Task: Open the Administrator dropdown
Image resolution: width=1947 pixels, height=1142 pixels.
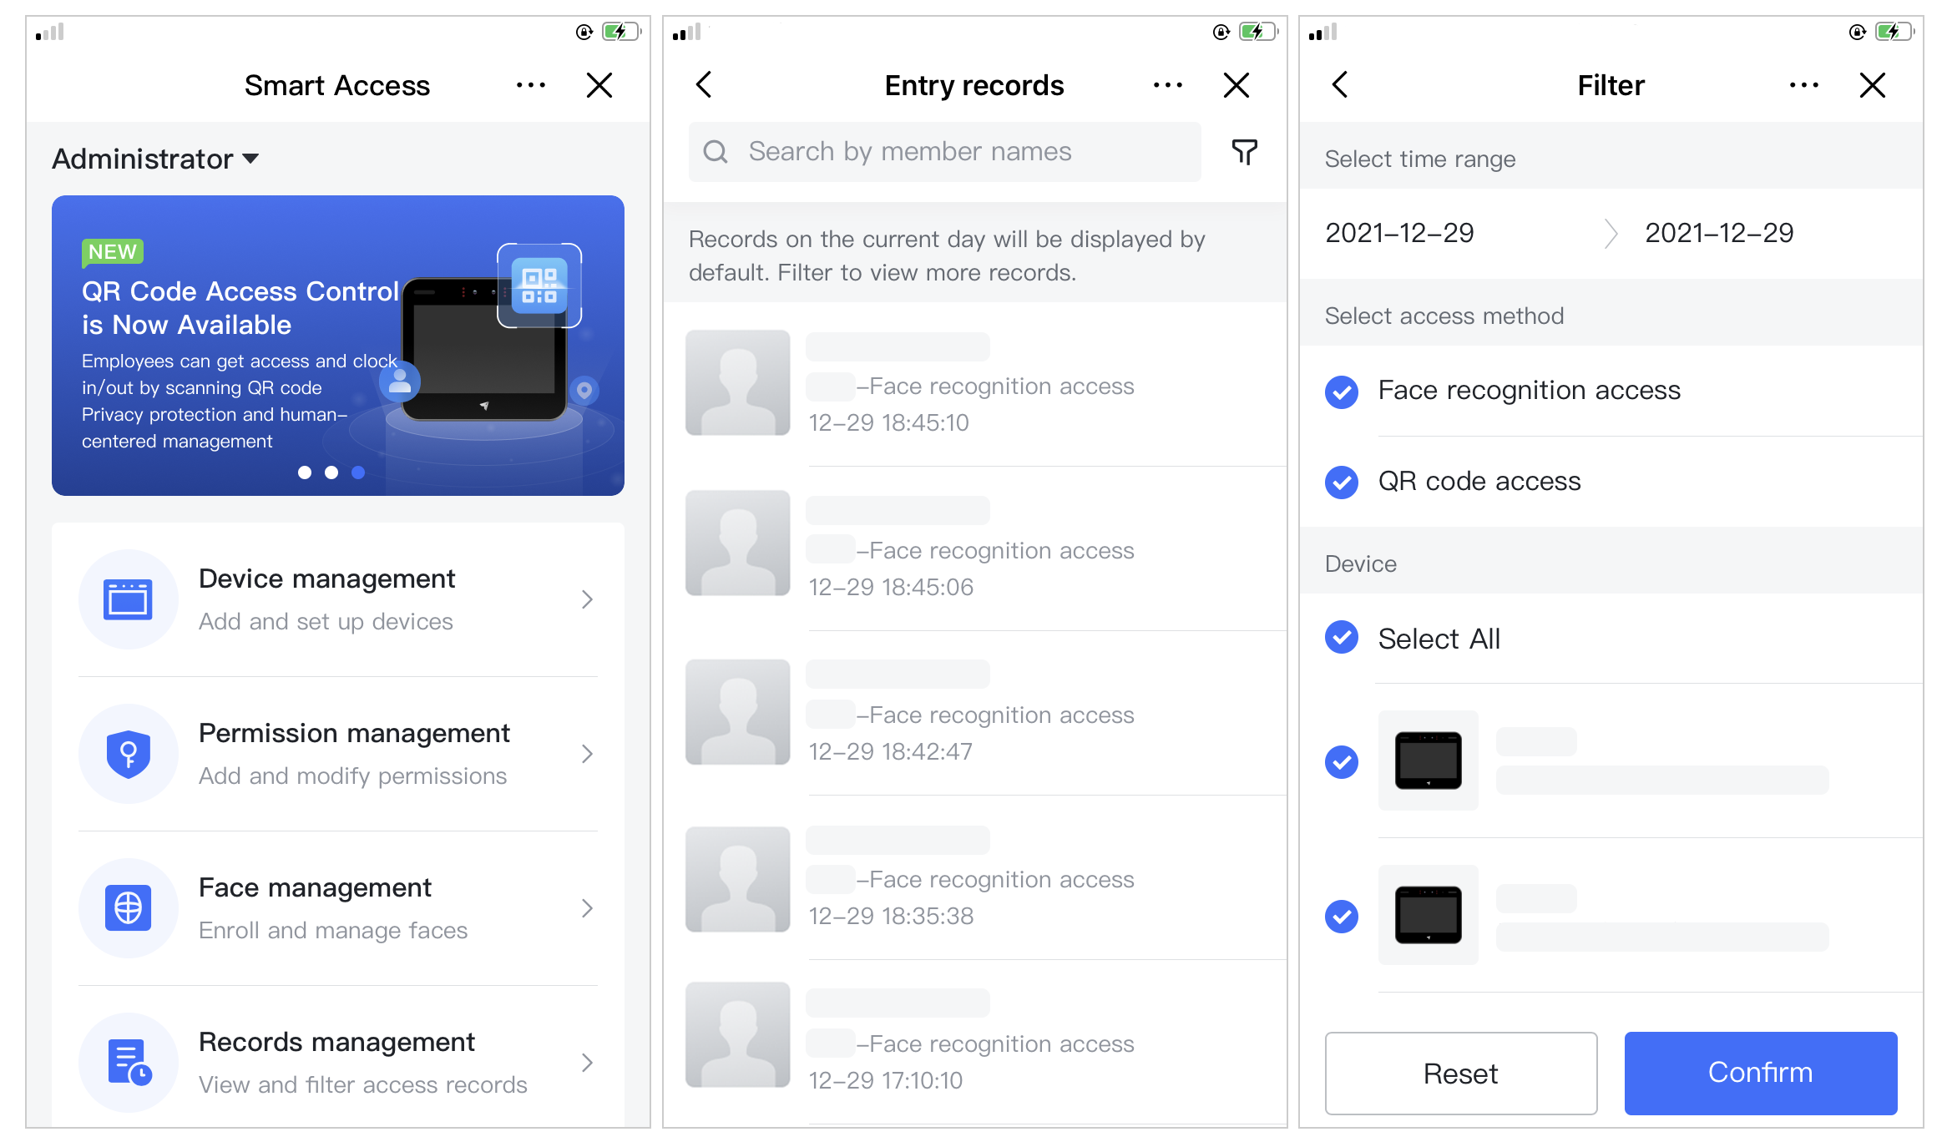Action: pyautogui.click(x=155, y=159)
